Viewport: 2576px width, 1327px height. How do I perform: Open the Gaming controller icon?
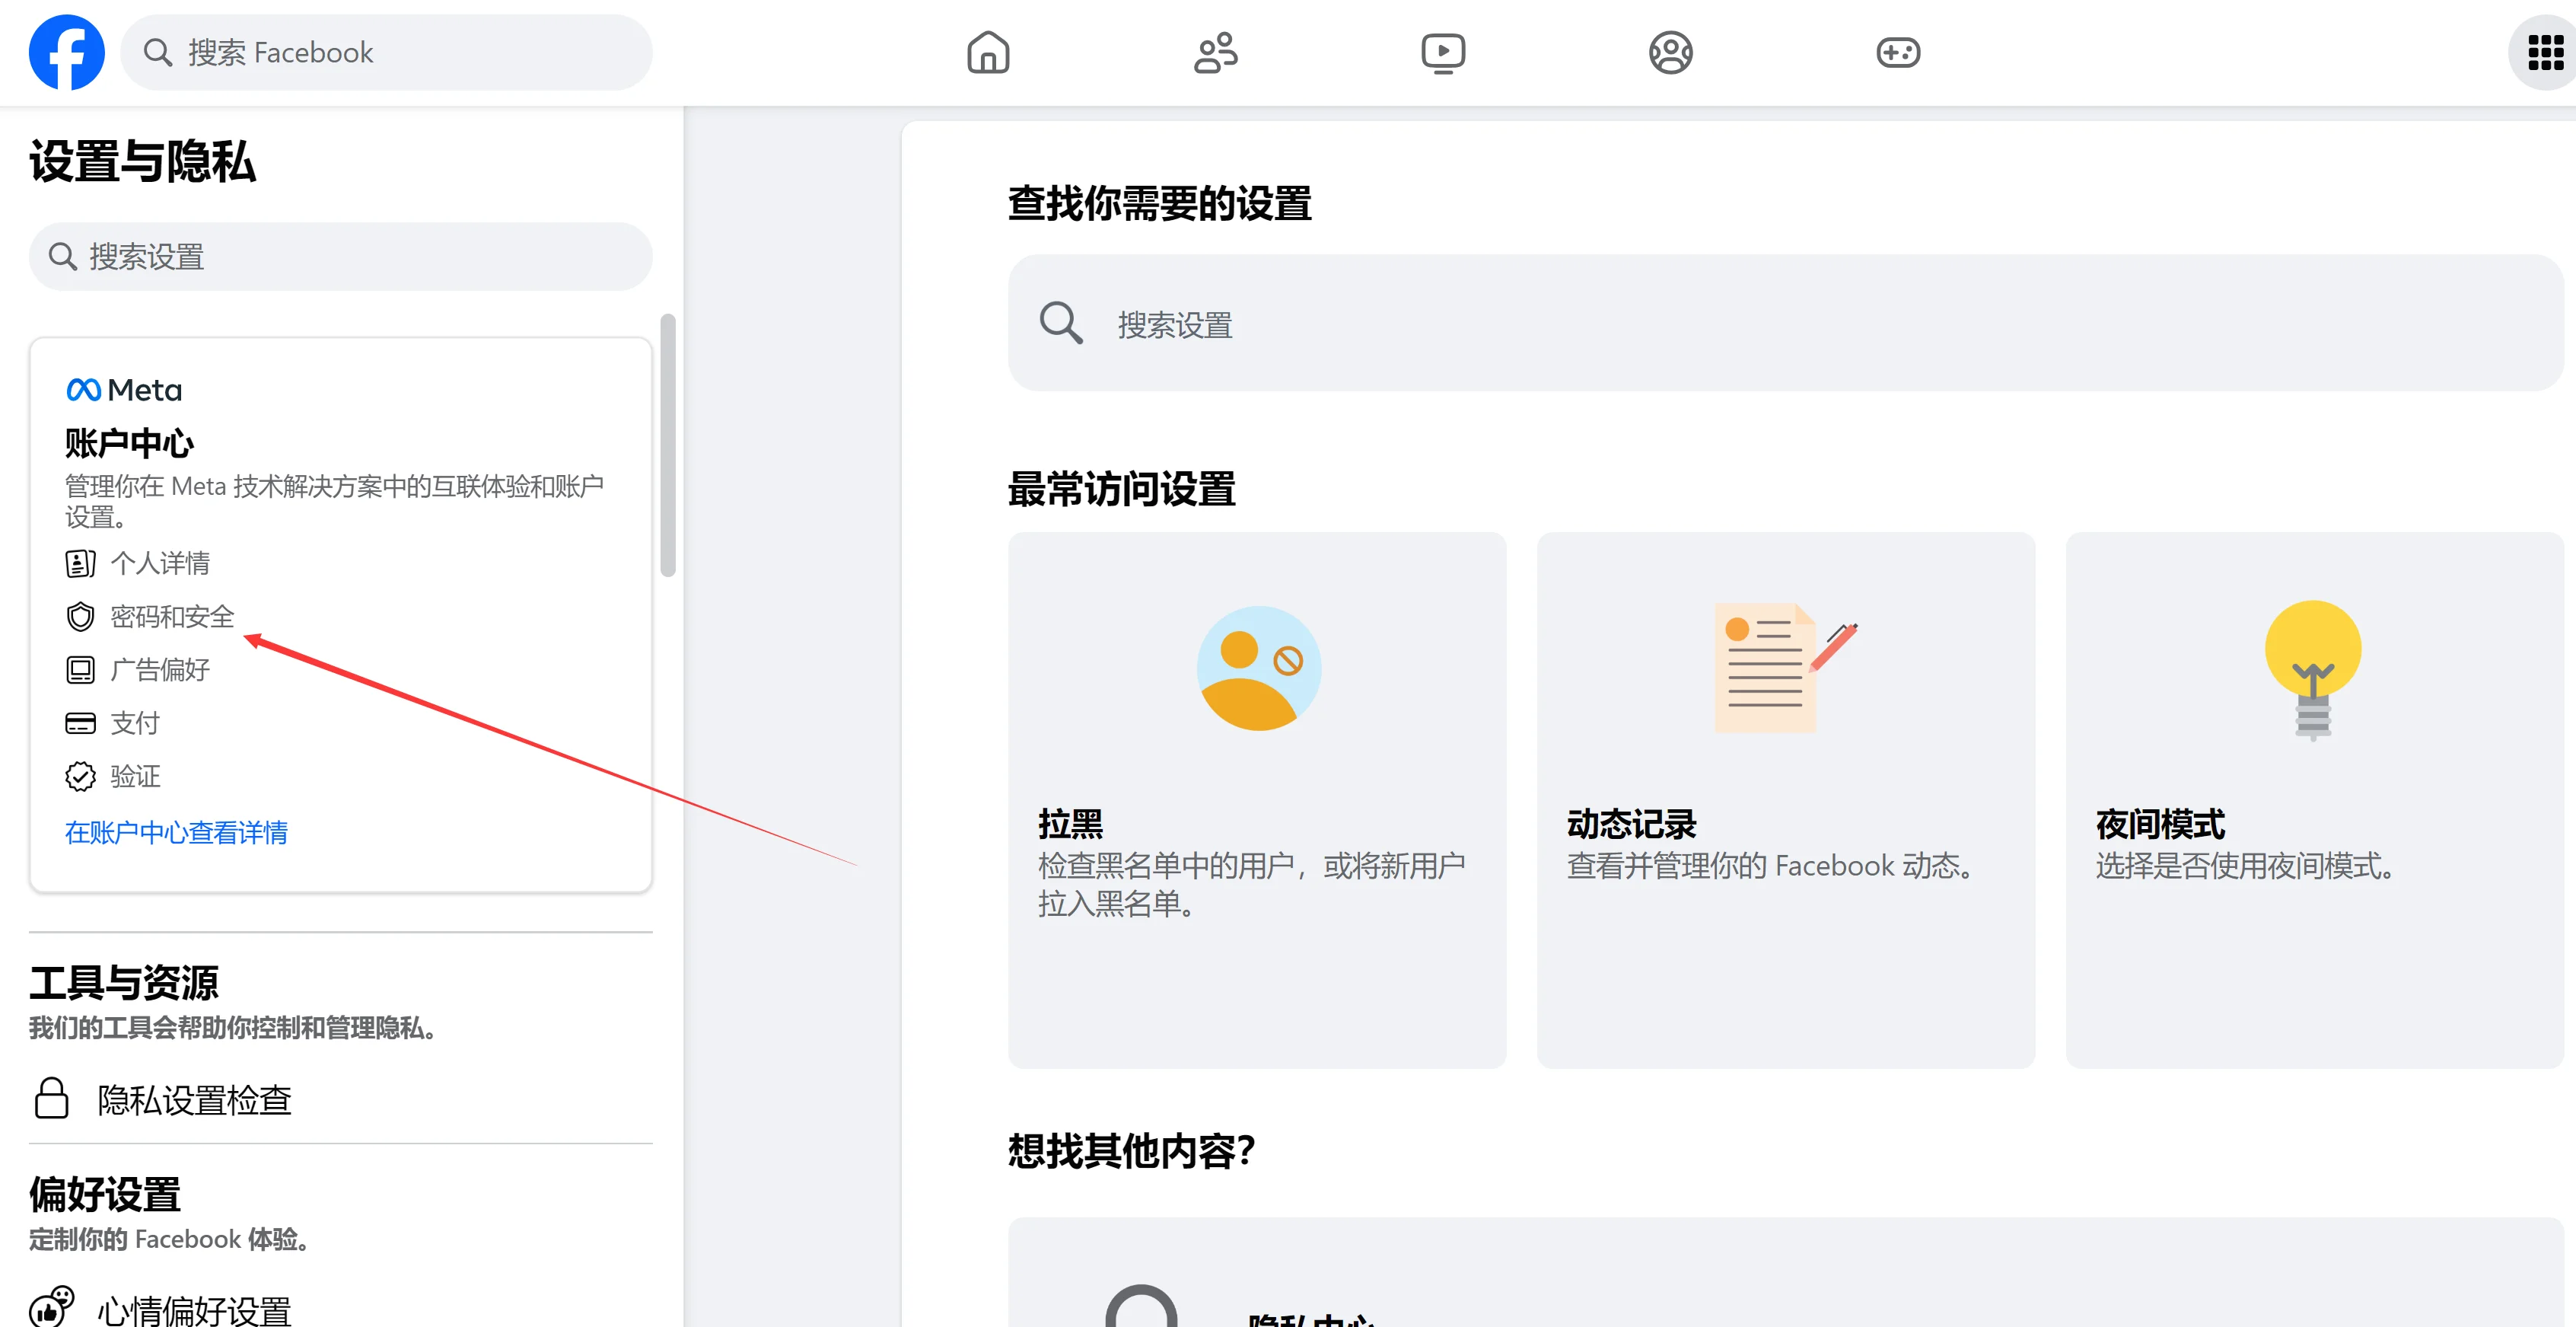[1897, 52]
